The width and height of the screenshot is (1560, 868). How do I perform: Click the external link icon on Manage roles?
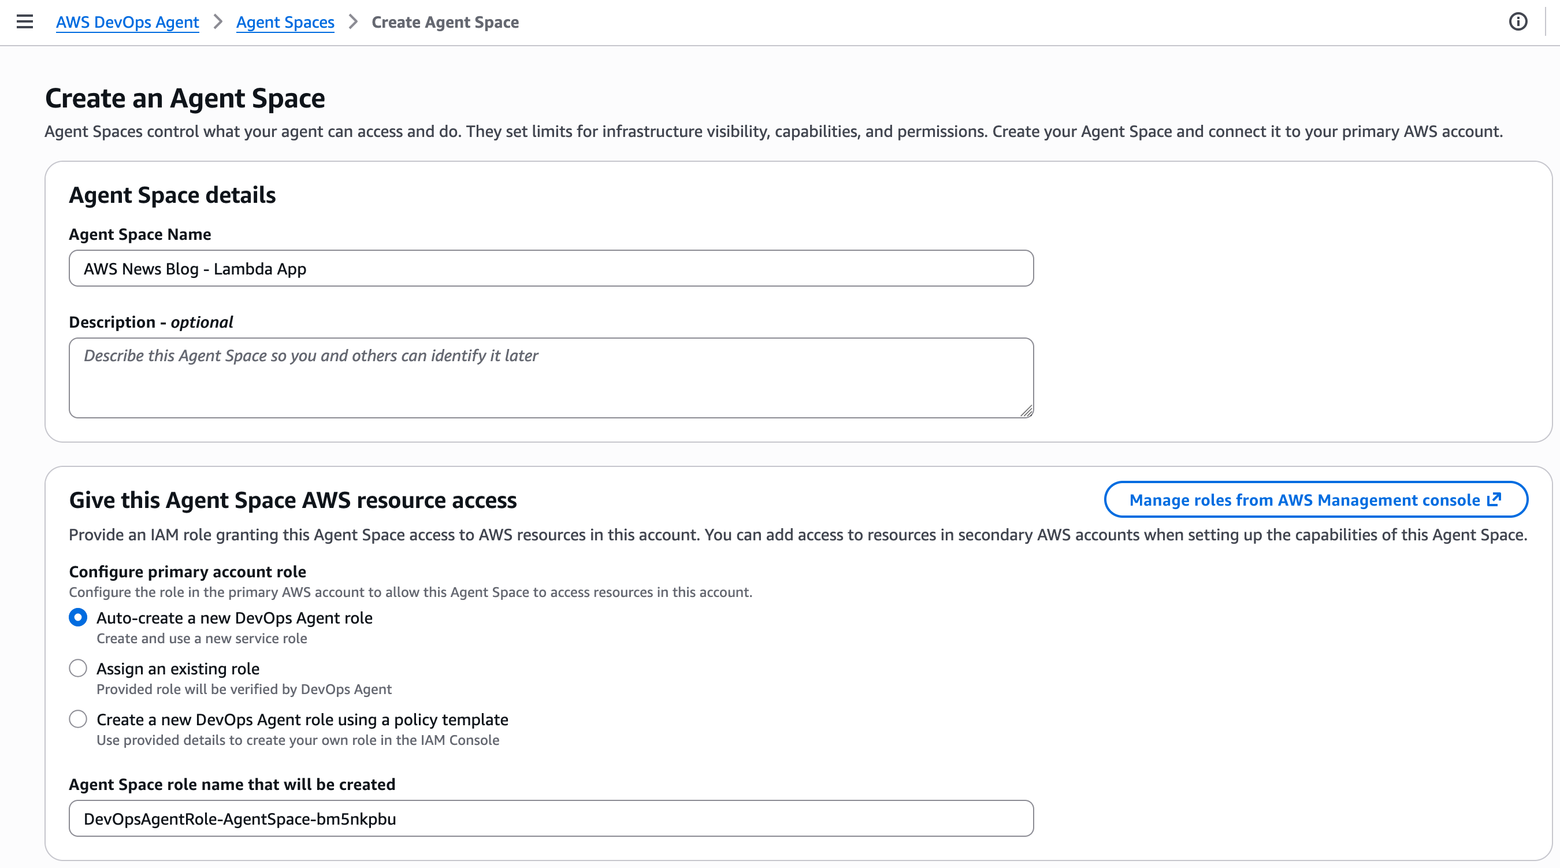[1494, 500]
